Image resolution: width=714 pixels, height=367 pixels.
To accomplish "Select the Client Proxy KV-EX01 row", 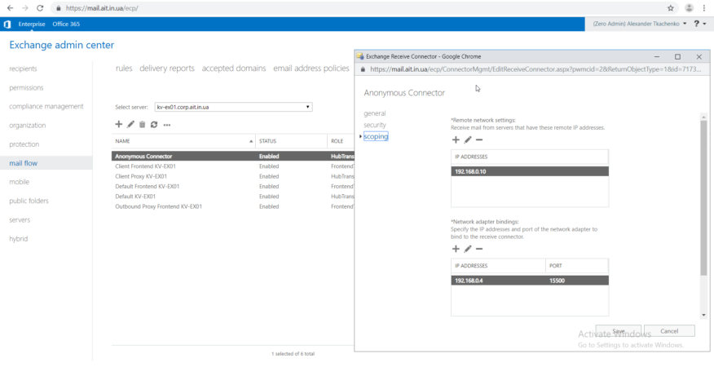I will [232, 176].
